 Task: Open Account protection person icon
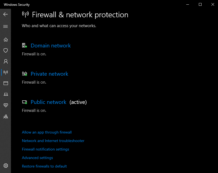(5, 61)
